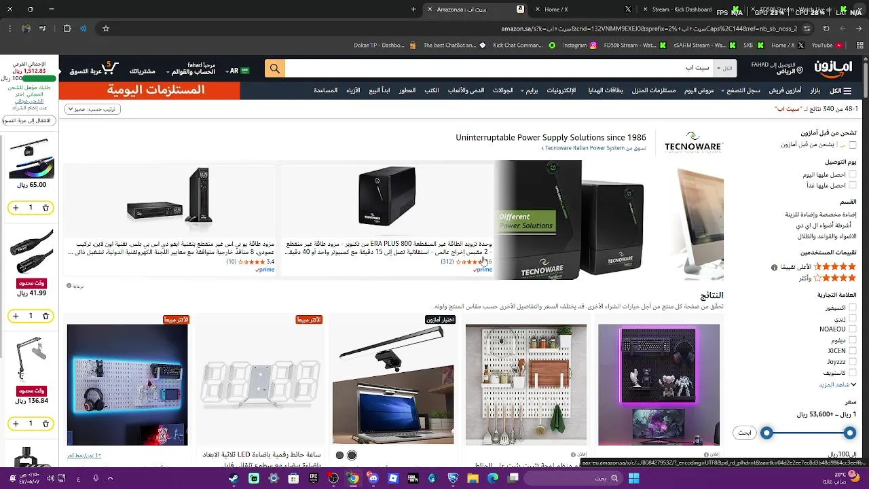Select the Joyzzz brand checkbox
This screenshot has height=489, width=869.
[853, 362]
